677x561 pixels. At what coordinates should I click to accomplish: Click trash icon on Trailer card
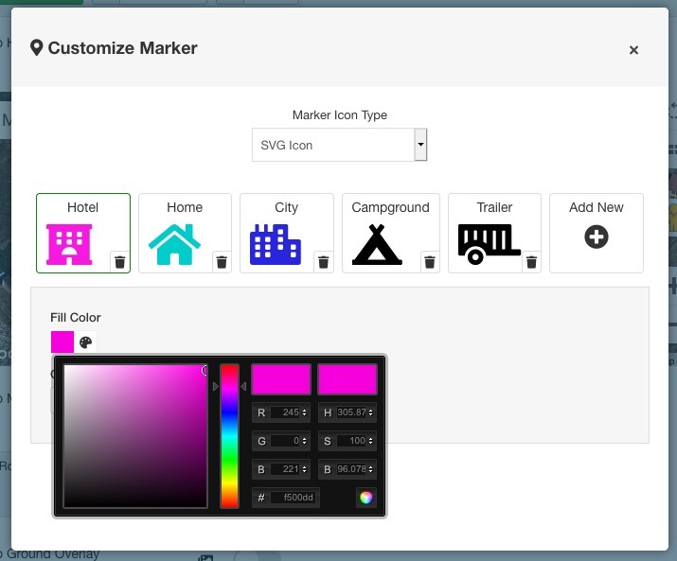point(531,262)
